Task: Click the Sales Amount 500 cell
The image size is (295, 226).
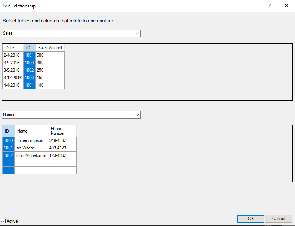Action: (x=50, y=55)
